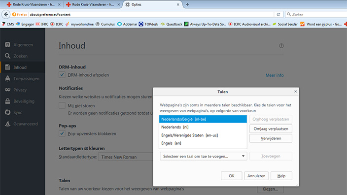Close the second Rode Kruis-Vlaanderen tab

click(x=119, y=4)
